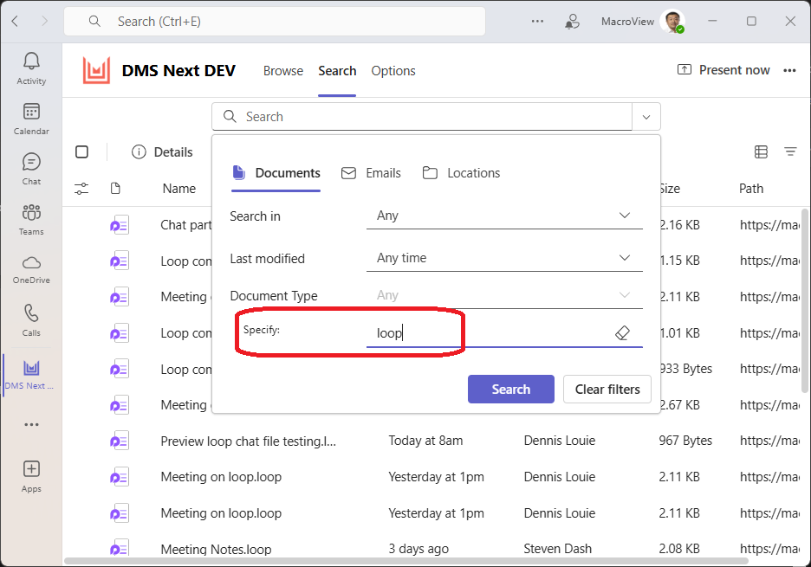Screen dimensions: 811x567
Task: Open the Activity bell in sidebar
Action: point(31,68)
